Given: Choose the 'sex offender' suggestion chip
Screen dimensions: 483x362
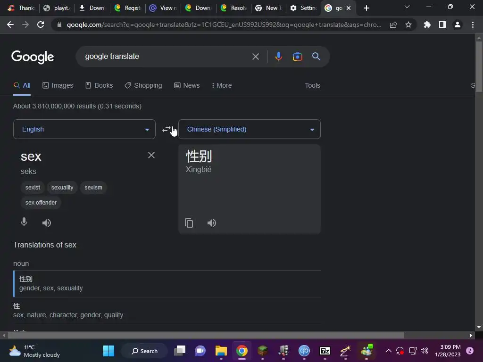Looking at the screenshot, I should [x=41, y=203].
